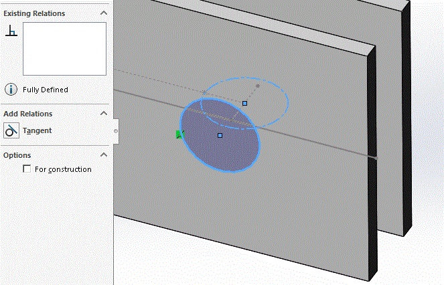Click the Tangent relation icon
The height and width of the screenshot is (285, 444).
[x=11, y=130]
